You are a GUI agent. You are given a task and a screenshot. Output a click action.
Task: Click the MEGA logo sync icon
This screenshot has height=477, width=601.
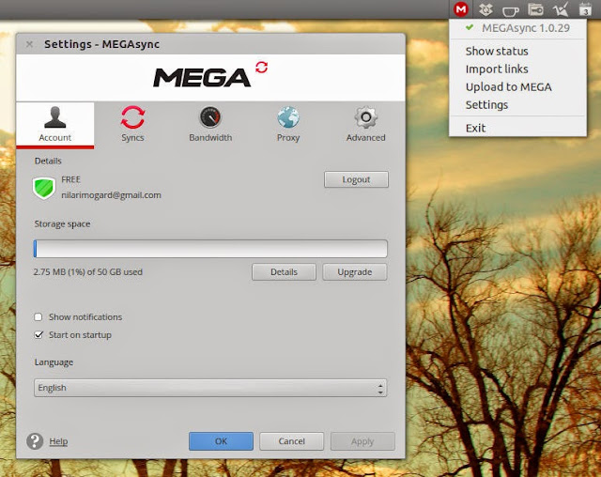tap(261, 67)
